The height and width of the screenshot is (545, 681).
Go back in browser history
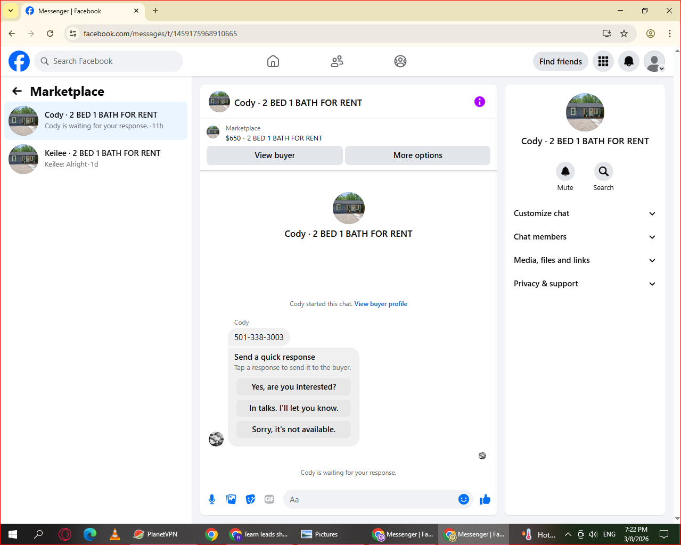(12, 34)
